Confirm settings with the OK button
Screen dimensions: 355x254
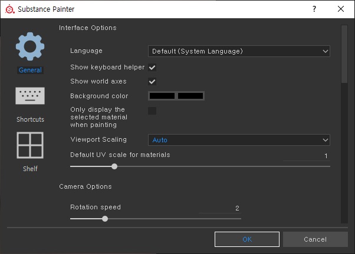click(x=247, y=239)
